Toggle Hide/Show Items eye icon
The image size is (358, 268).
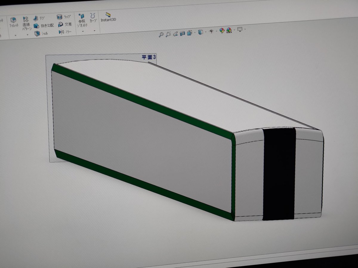pos(211,31)
